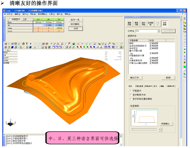Toggle punch part in view list
The height and width of the screenshot is (148, 190).
[x=10, y=58]
